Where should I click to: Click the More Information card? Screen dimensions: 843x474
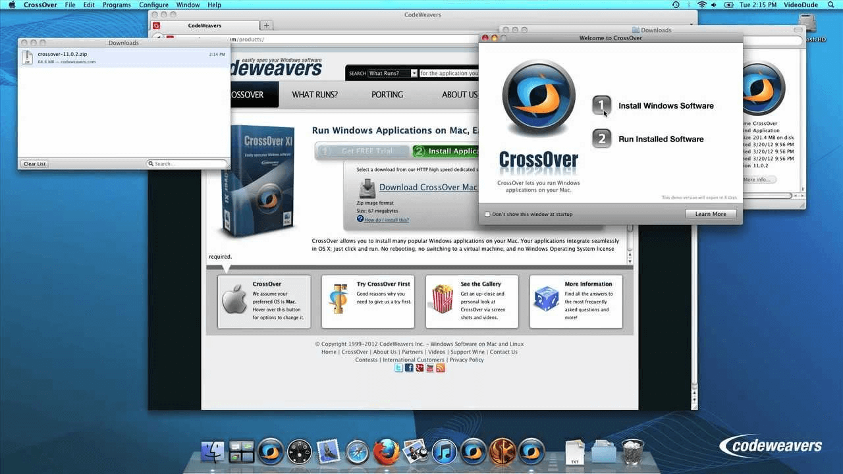[576, 302]
